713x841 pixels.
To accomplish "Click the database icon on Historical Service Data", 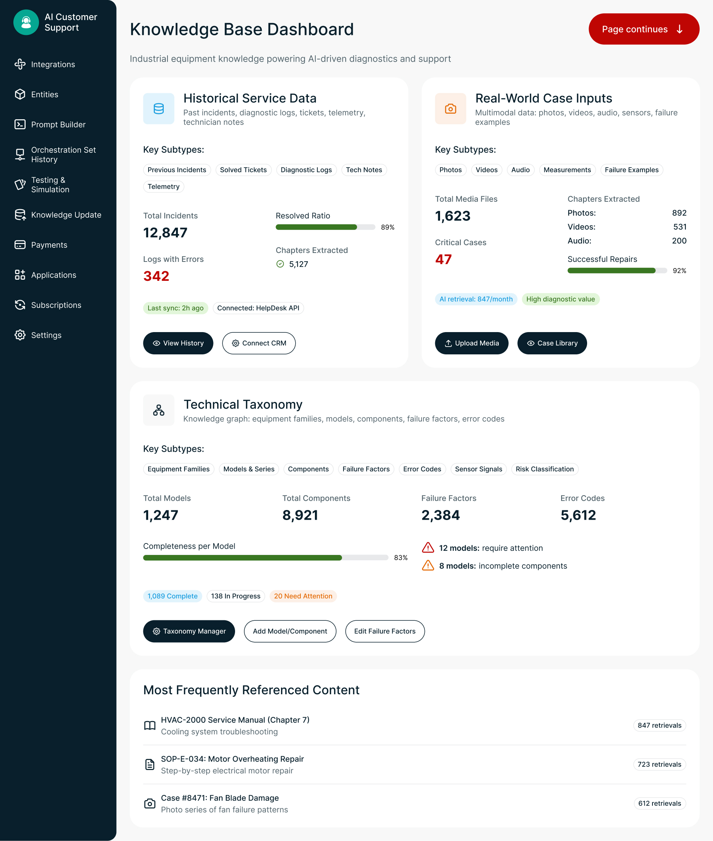I will click(159, 109).
